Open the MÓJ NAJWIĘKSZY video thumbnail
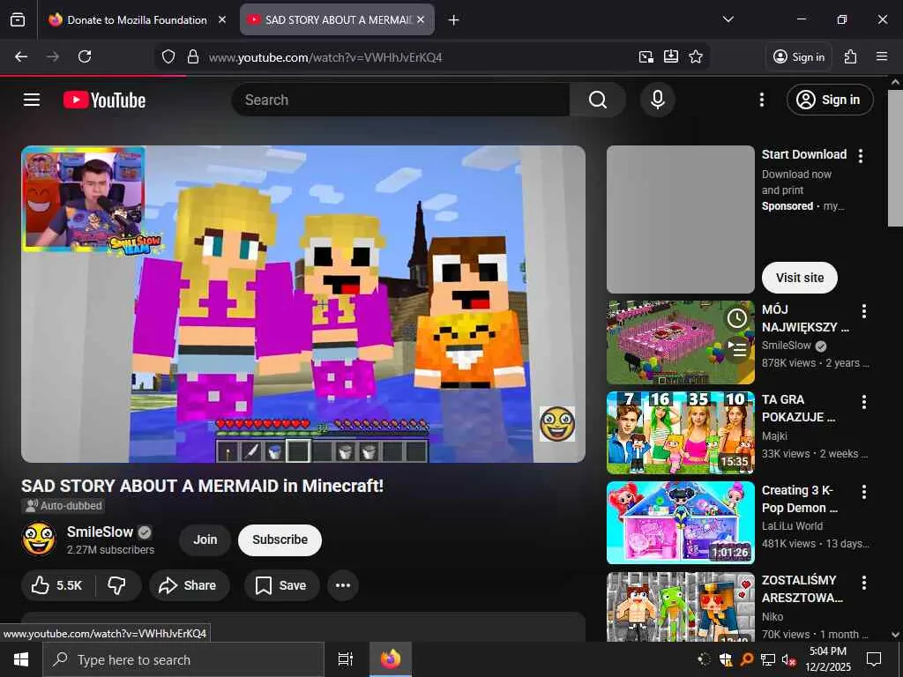903x677 pixels. [x=680, y=343]
